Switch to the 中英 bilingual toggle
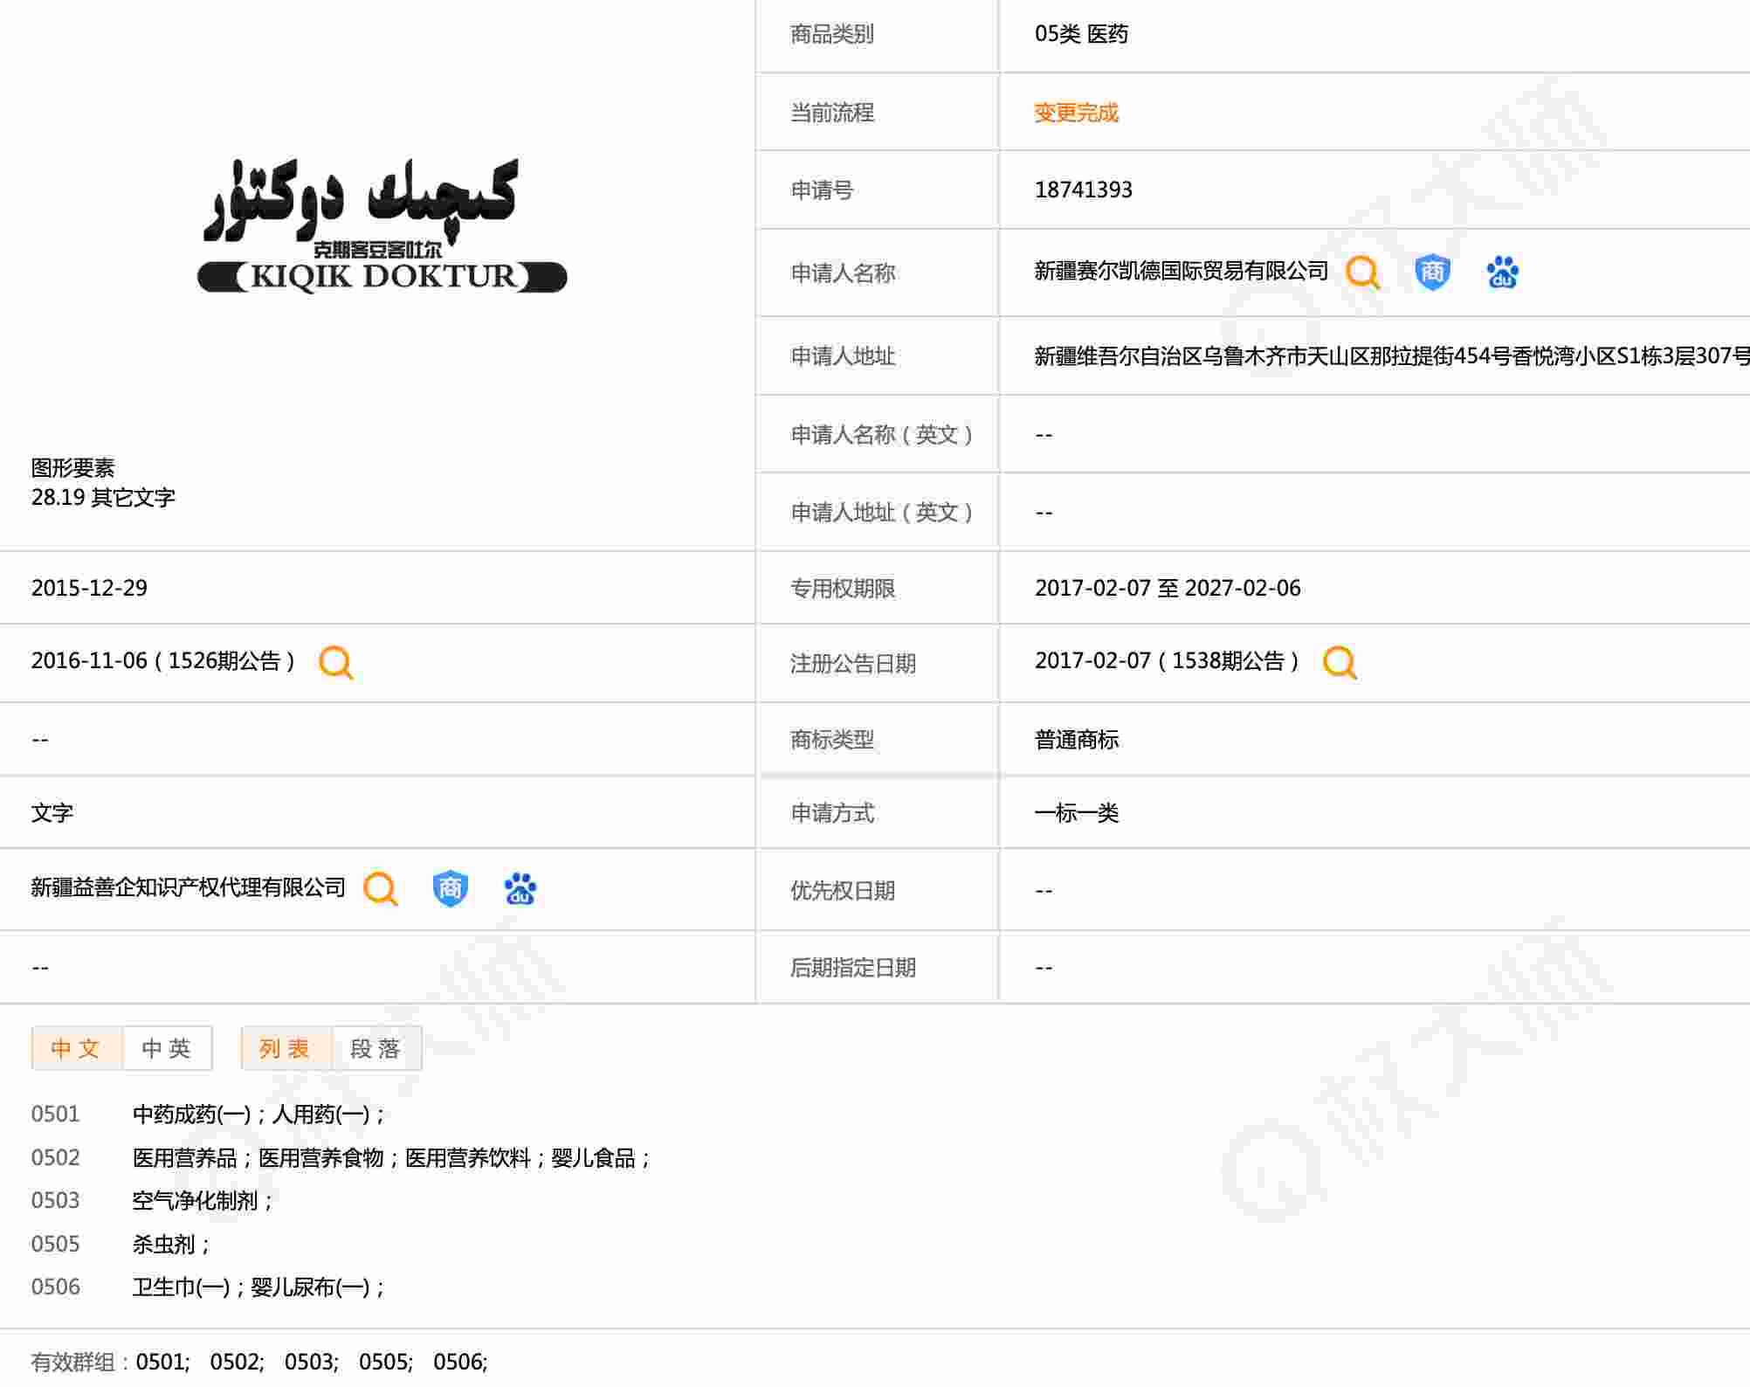1750x1387 pixels. pyautogui.click(x=167, y=1048)
